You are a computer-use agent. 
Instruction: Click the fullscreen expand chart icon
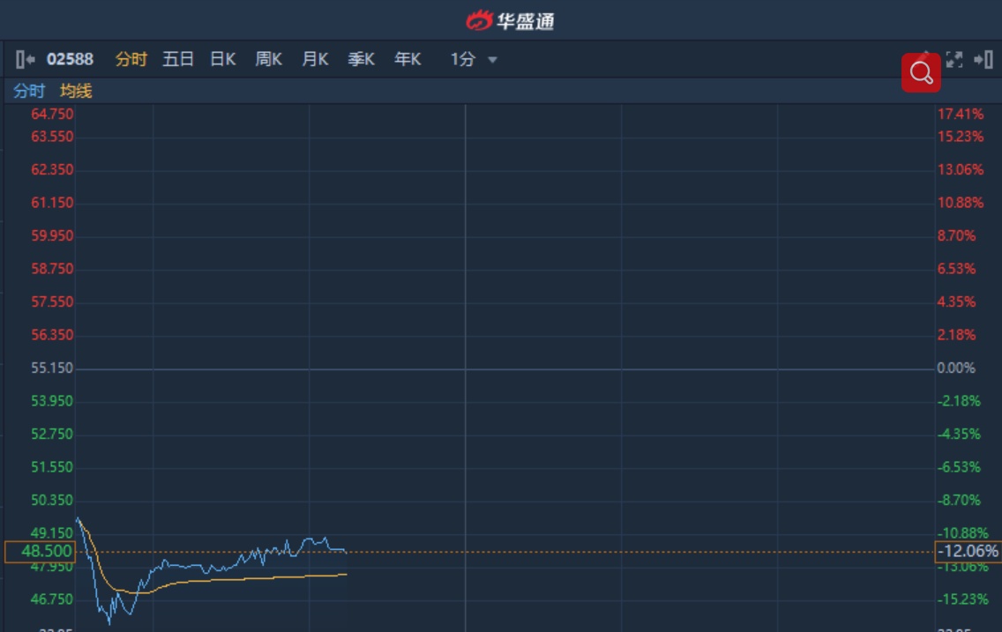[x=953, y=60]
